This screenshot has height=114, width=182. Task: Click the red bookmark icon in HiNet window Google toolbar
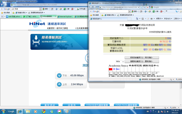(x=73, y=9)
